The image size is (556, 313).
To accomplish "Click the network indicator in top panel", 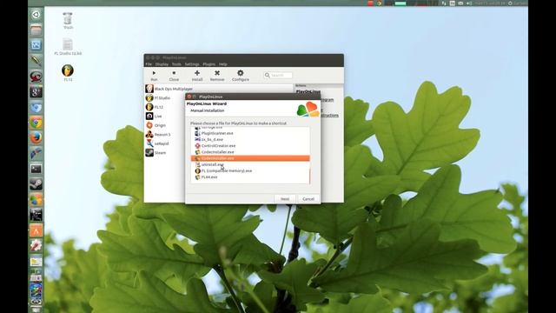I will (444, 3).
